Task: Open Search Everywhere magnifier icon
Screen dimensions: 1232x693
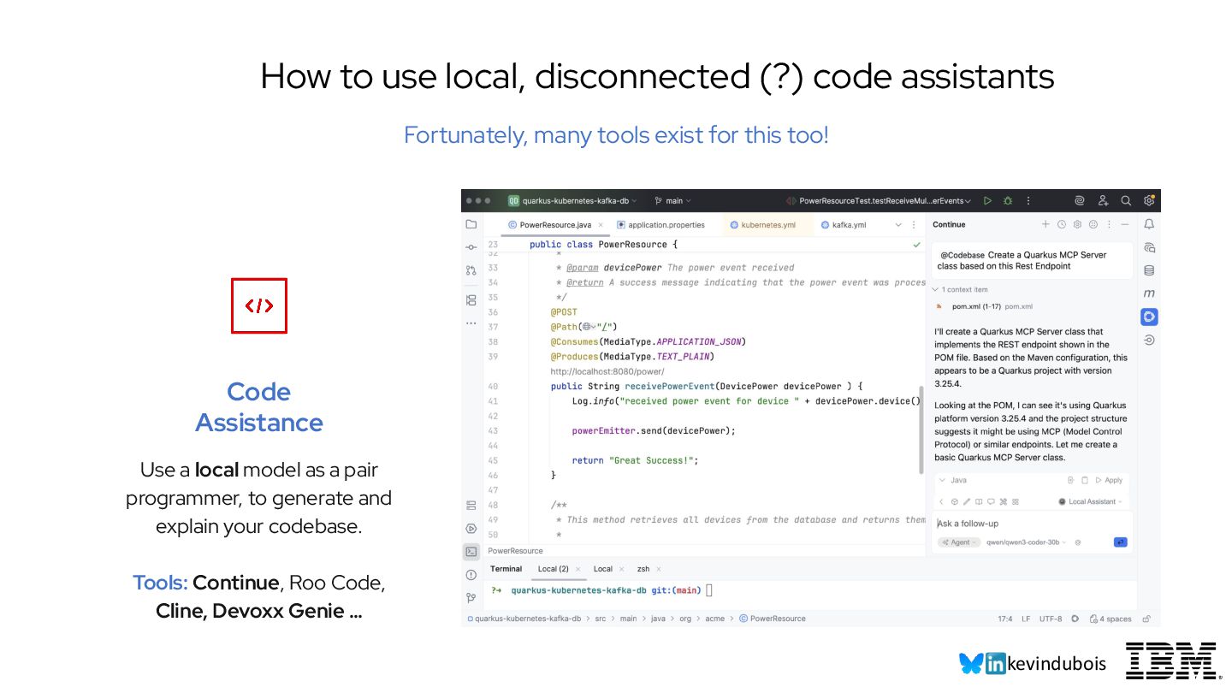Action: click(x=1126, y=201)
